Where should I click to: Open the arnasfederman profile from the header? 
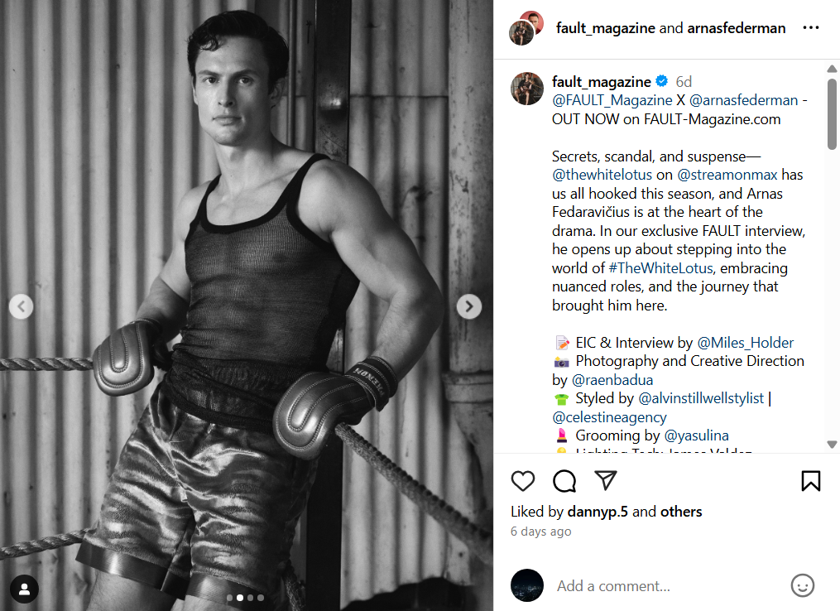[x=736, y=28]
